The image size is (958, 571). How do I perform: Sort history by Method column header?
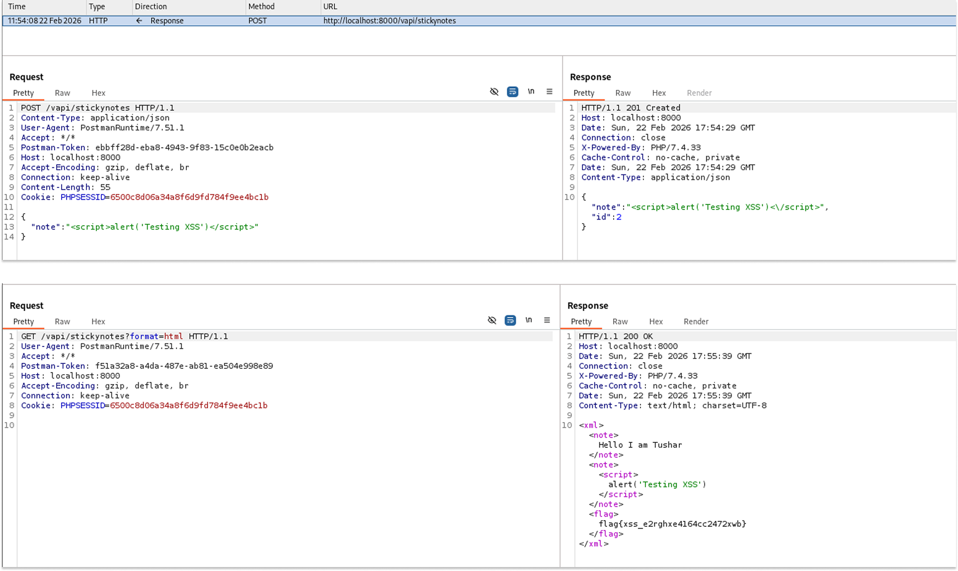click(x=261, y=6)
